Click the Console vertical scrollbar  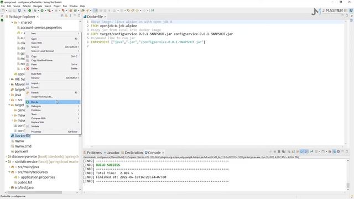[348, 185]
